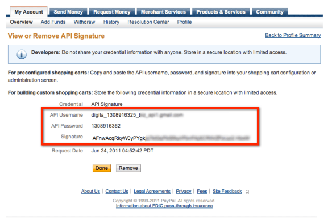Select the API Username value starting with digita_1308916325
Image resolution: width=332 pixels, height=221 pixels.
click(137, 115)
